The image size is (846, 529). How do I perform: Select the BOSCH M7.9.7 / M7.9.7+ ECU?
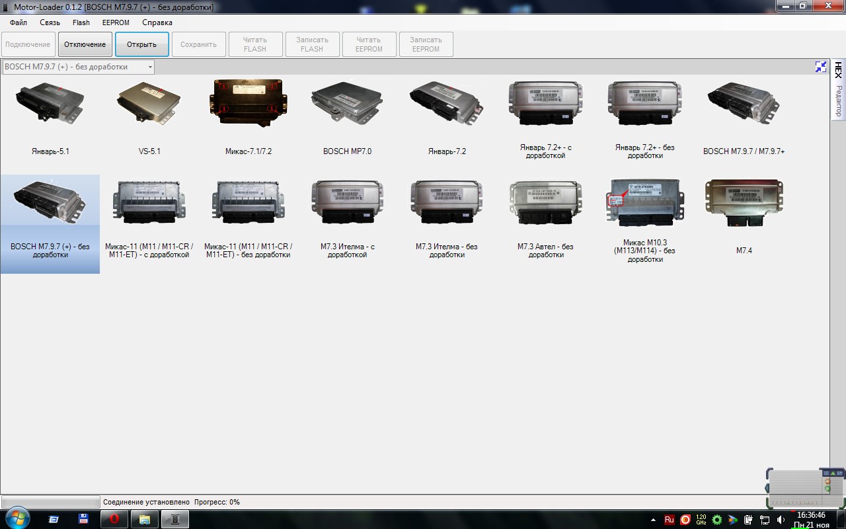point(744,119)
